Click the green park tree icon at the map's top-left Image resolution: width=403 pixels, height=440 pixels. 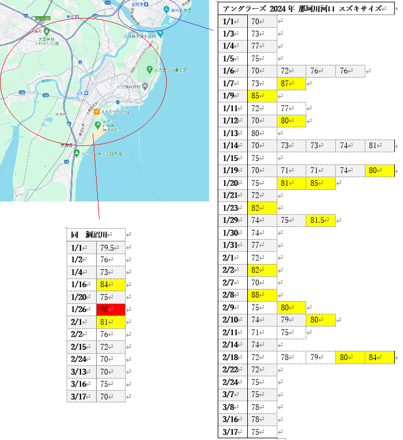[46, 31]
